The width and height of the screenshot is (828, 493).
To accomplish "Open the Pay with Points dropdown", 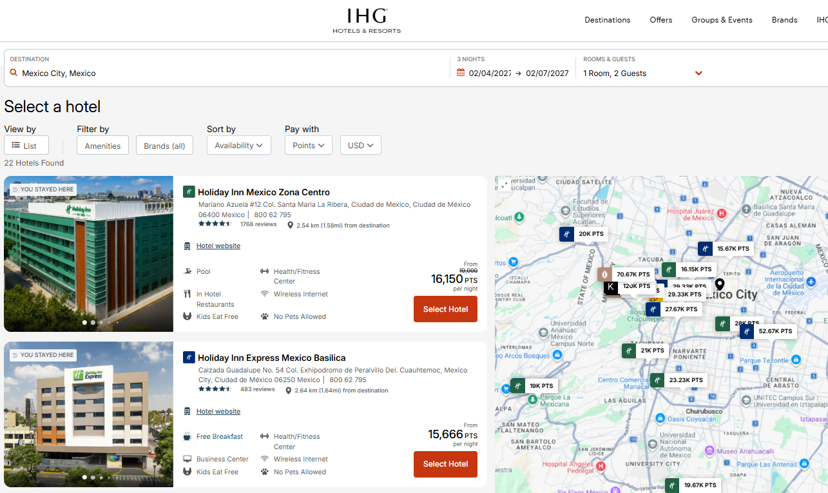I will 309,146.
